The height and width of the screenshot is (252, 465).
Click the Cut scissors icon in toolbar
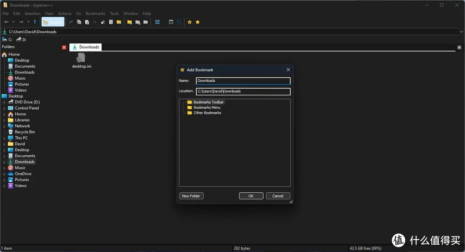point(71,22)
